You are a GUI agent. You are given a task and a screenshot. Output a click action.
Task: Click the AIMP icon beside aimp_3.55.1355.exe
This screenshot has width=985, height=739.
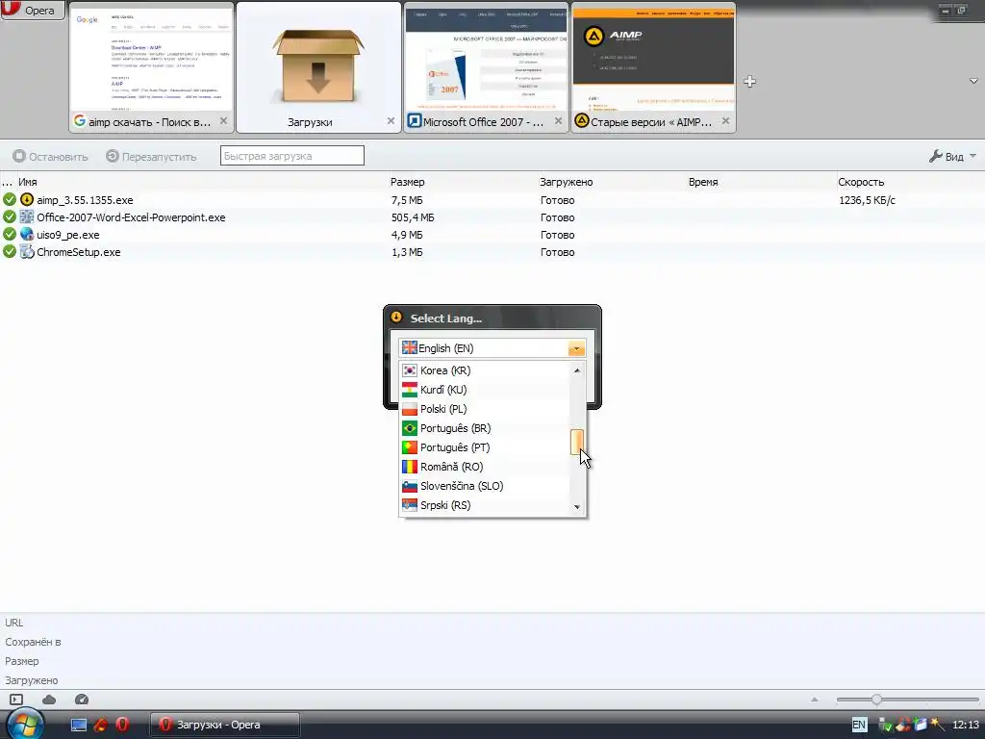[x=26, y=200]
